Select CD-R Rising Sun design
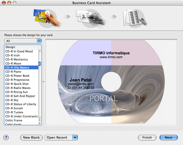The width and height of the screenshot is (183, 145). pos(21,92)
